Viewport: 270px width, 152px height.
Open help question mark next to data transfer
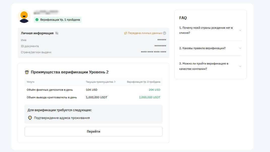click(165, 33)
